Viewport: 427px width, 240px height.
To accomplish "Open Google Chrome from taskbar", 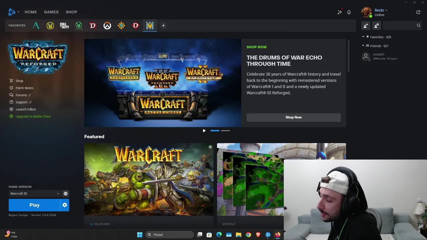I will pyautogui.click(x=248, y=235).
